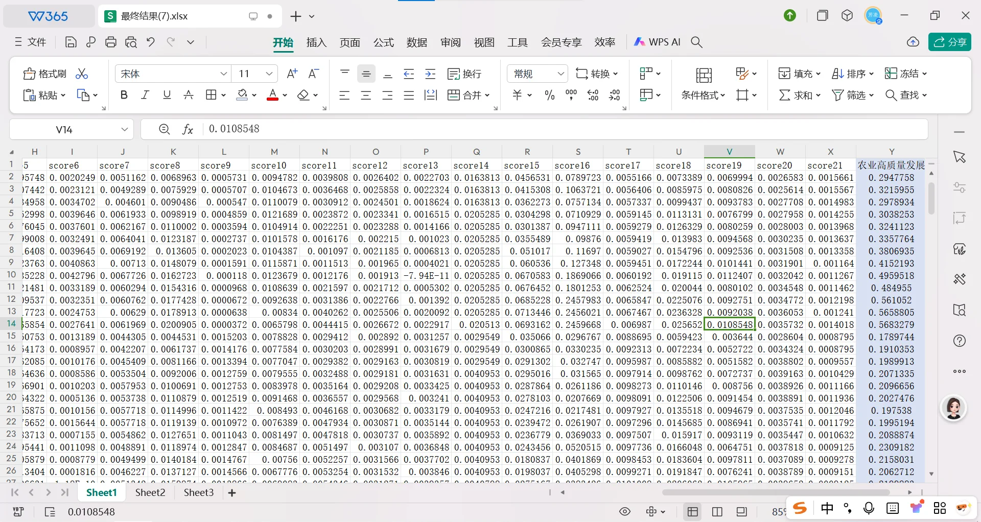Select column V header
The height and width of the screenshot is (522, 981).
729,152
